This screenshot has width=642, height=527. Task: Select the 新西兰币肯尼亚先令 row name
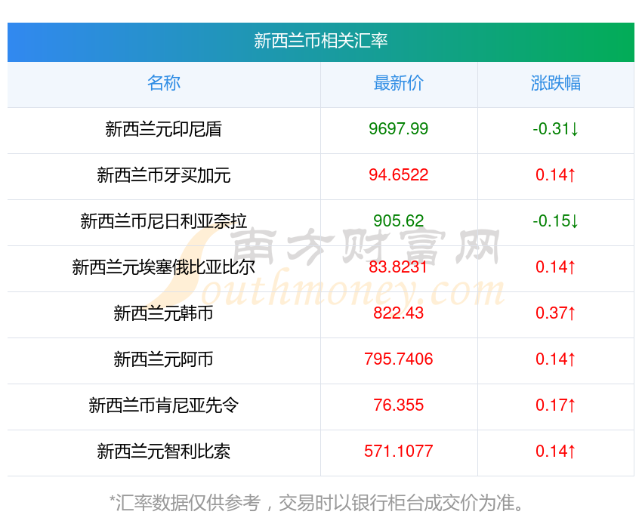[164, 405]
